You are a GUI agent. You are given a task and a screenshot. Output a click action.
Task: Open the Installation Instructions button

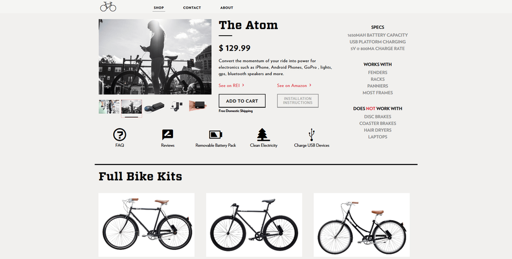(298, 101)
